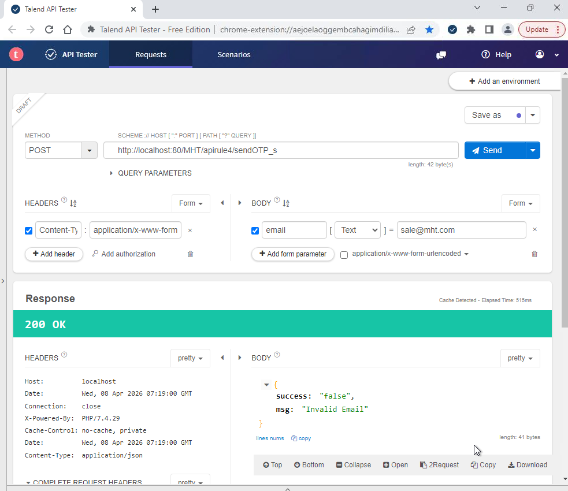Viewport: 568px width, 491px height.
Task: Open response headers pretty dropdown
Action: tap(190, 358)
